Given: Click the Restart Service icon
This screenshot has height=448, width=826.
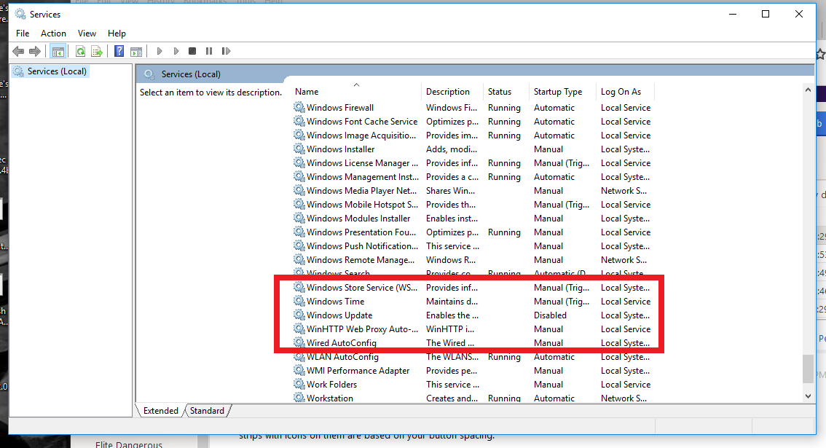Looking at the screenshot, I should pyautogui.click(x=226, y=51).
